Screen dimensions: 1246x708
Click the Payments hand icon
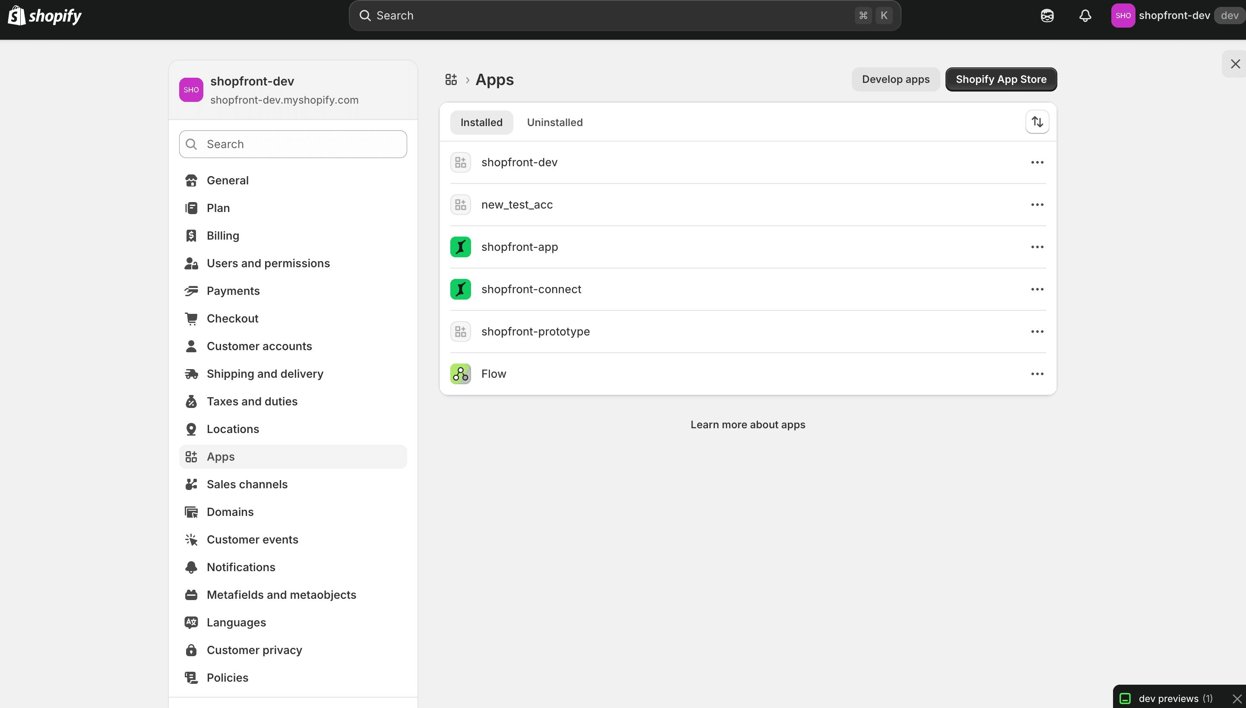[x=191, y=291]
